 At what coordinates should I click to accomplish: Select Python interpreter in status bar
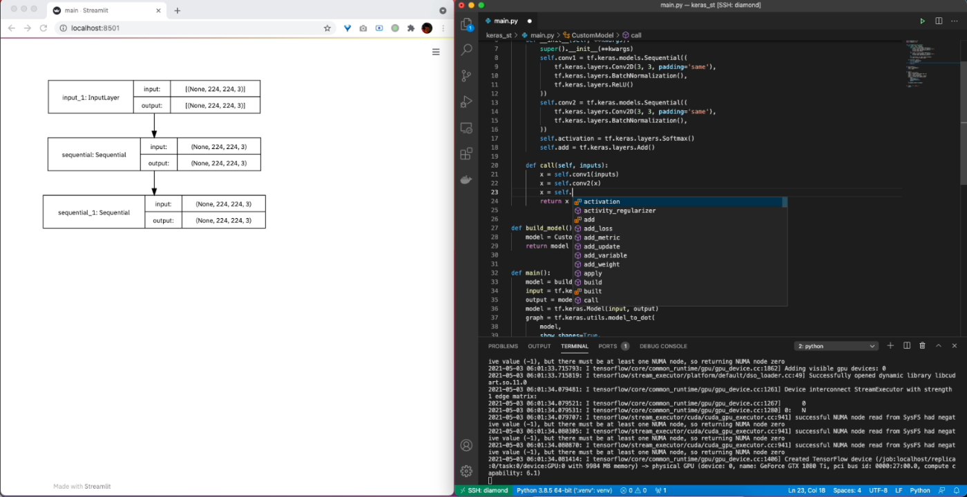(x=564, y=490)
